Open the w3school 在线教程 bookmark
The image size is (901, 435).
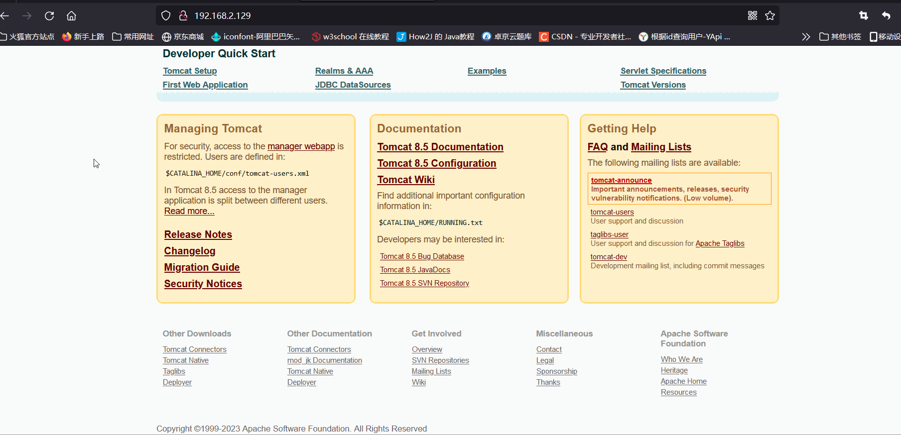coord(350,37)
